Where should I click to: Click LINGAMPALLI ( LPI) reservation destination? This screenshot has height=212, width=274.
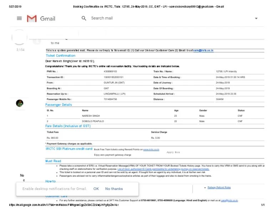tap(115, 94)
